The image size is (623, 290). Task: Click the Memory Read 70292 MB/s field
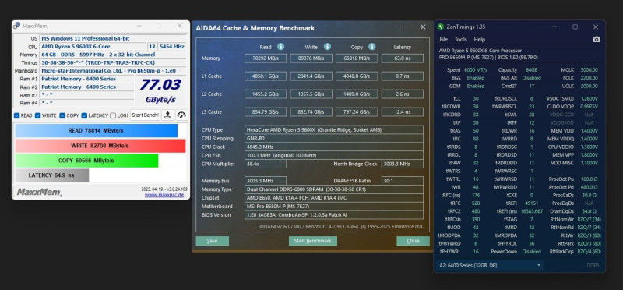pos(266,58)
